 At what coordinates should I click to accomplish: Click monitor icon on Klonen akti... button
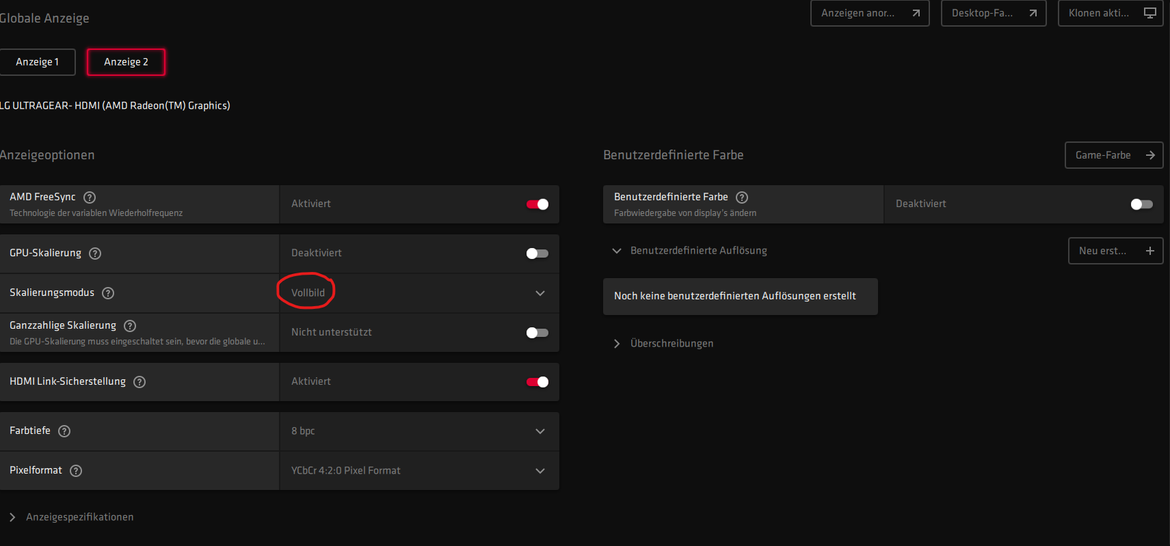1150,13
